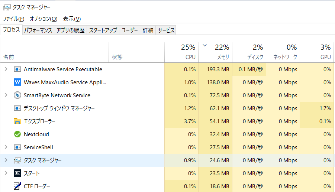This screenshot has width=335, height=192.
Task: Open the オプション(O) menu
Action: pos(44,19)
